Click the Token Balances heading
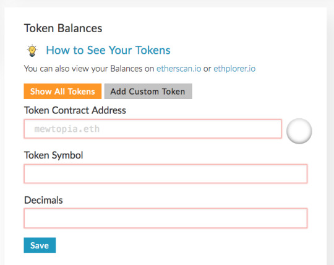334x265 pixels. tap(63, 28)
